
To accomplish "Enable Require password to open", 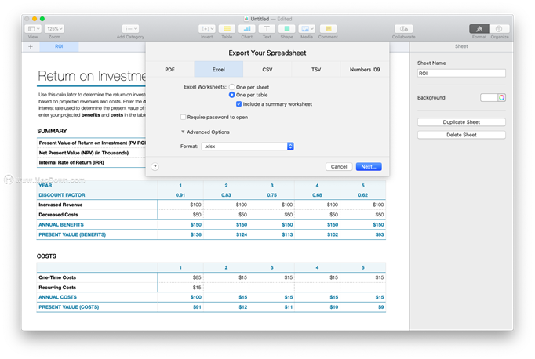I will (x=182, y=117).
